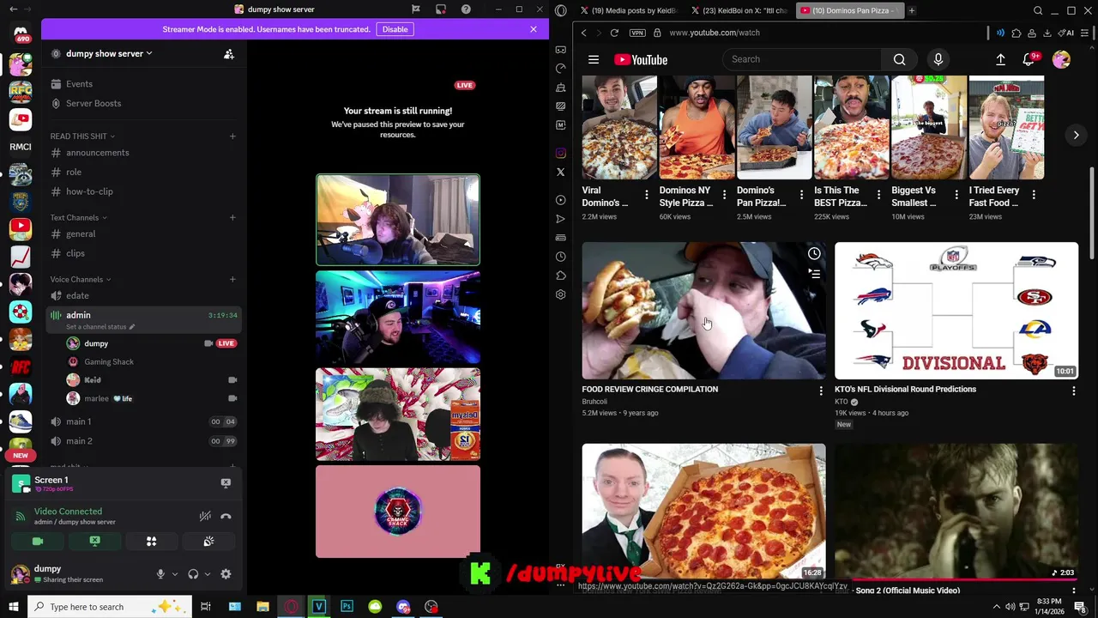This screenshot has height=618, width=1098.
Task: Reload the YouTube page
Action: pyautogui.click(x=614, y=33)
